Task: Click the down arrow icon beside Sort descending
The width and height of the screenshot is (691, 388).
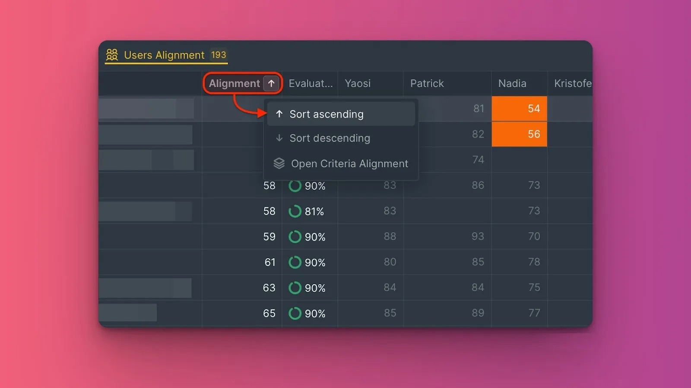Action: coord(279,138)
